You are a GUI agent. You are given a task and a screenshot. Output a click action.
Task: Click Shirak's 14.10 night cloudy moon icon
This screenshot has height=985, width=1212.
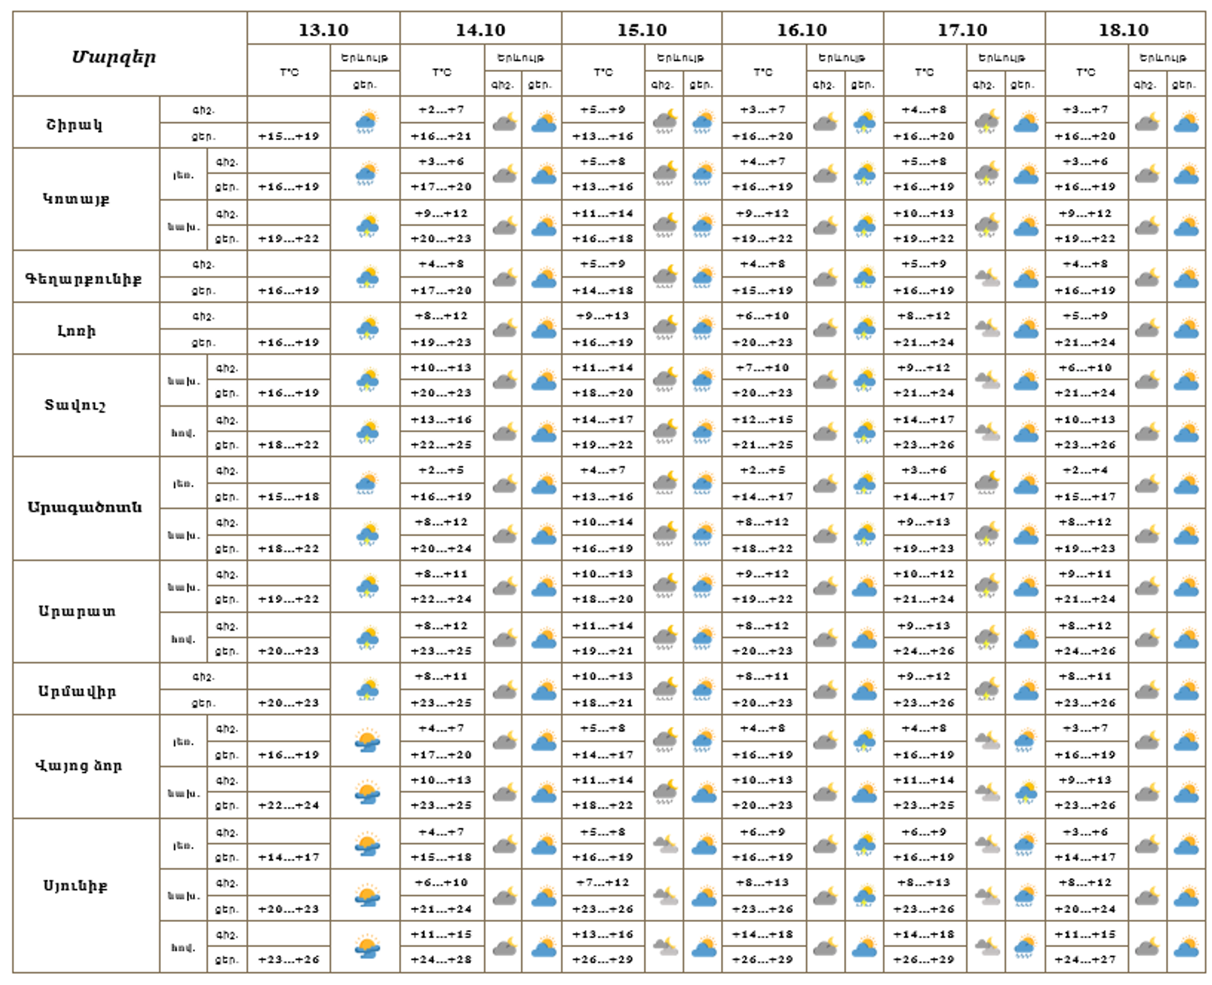pyautogui.click(x=504, y=122)
